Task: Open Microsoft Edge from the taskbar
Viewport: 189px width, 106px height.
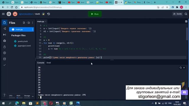Action: click(17, 103)
